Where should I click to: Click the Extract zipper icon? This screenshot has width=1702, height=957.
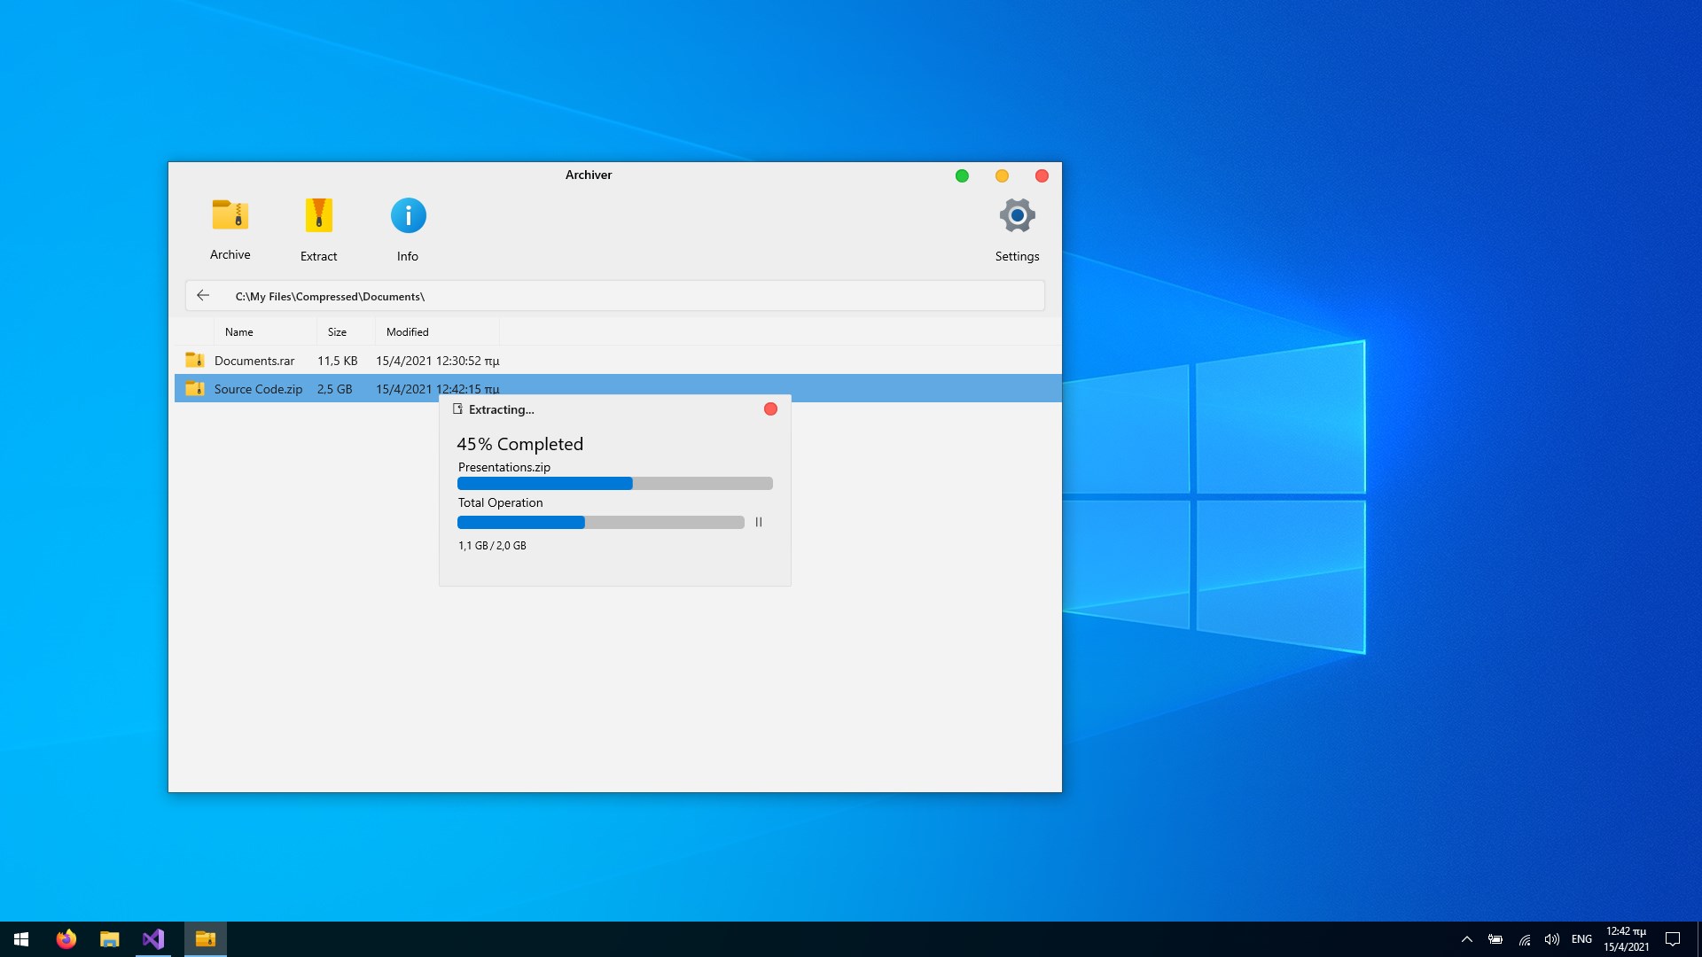click(x=318, y=215)
